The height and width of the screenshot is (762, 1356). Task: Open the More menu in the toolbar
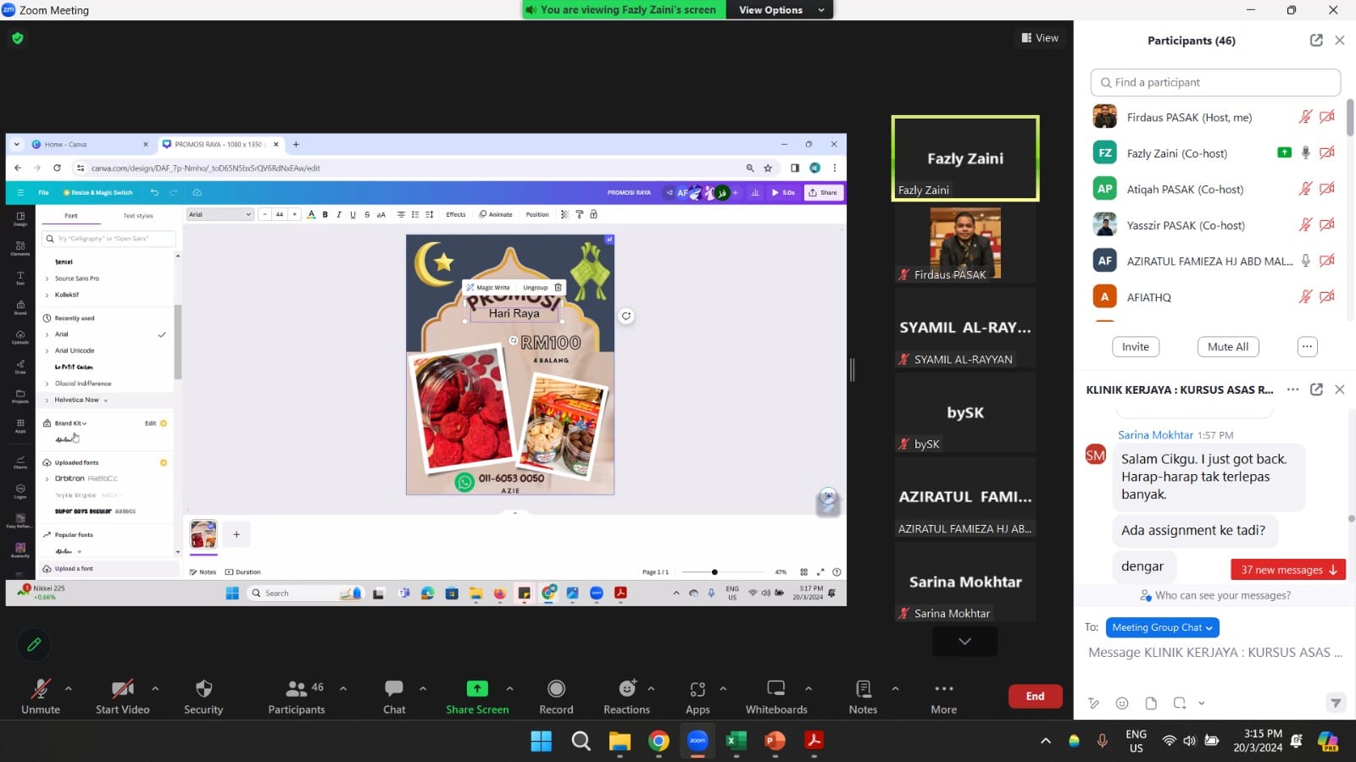click(943, 689)
